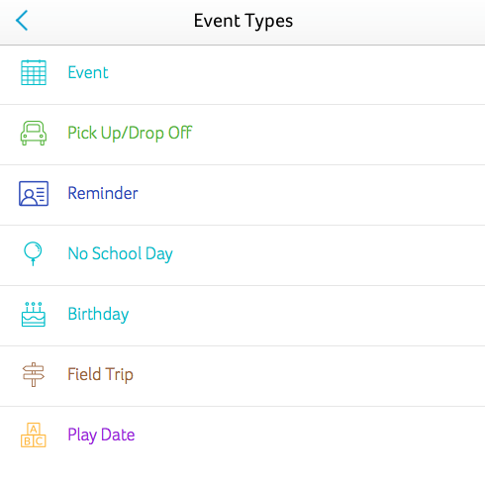Select the Reminder label
Viewport: 485px width, 483px height.
103,193
